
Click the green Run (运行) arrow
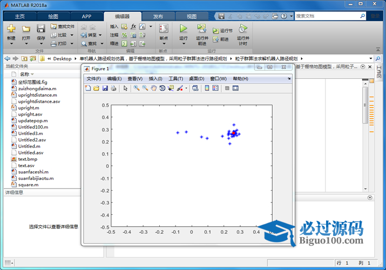[x=183, y=28]
